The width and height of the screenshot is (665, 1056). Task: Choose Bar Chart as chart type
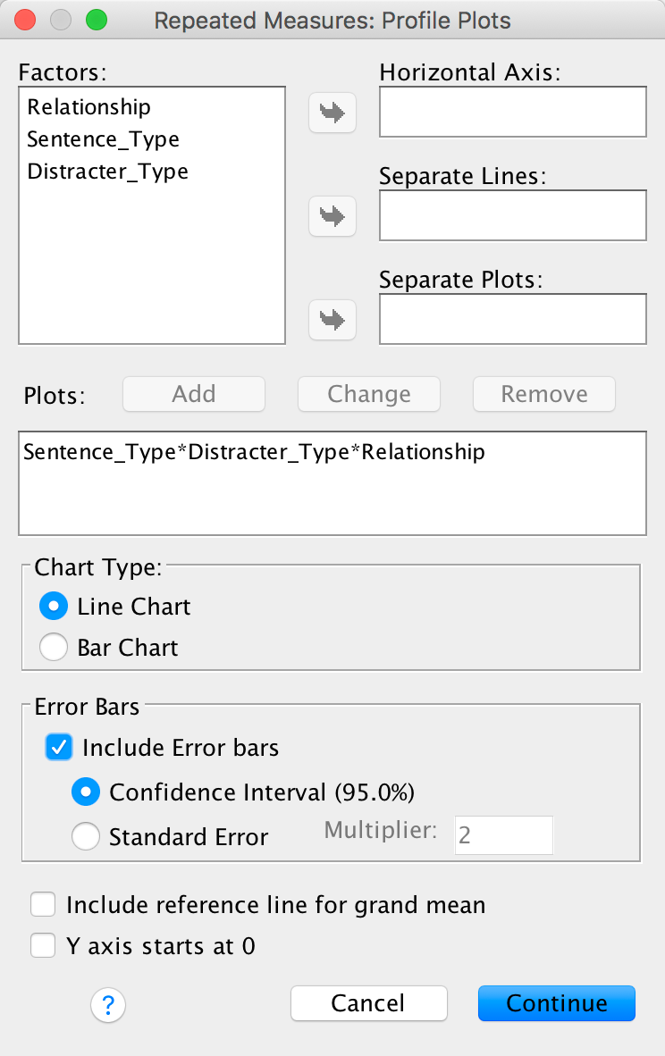pos(54,648)
